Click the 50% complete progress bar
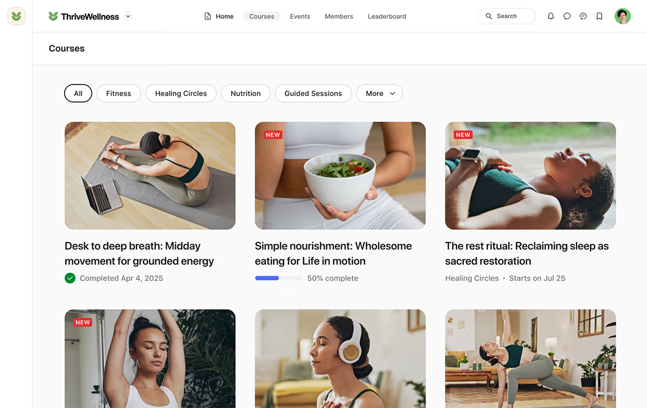 click(279, 278)
